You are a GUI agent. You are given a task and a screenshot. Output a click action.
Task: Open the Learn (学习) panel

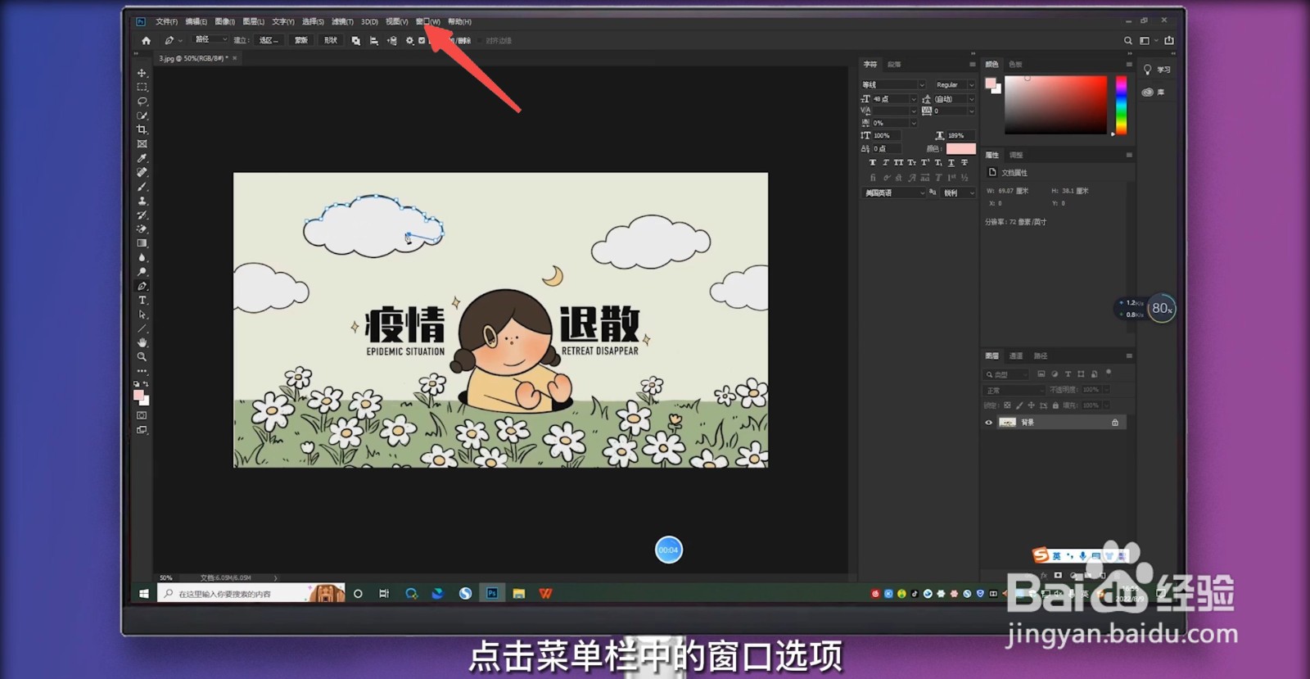[x=1156, y=70]
